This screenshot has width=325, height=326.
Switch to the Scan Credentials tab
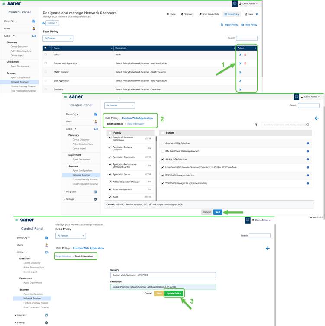tap(209, 14)
